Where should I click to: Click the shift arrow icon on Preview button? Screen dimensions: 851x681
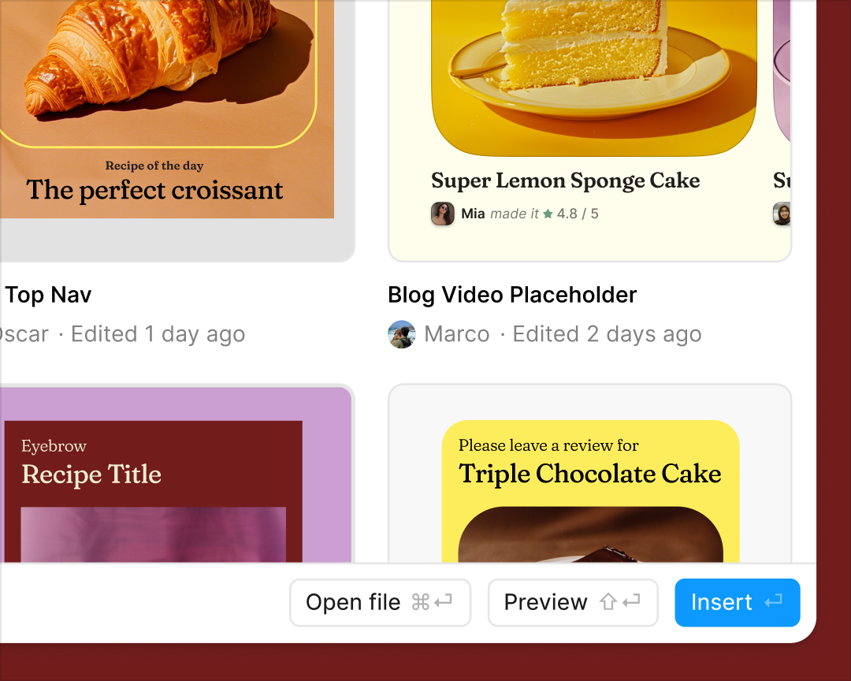click(608, 601)
